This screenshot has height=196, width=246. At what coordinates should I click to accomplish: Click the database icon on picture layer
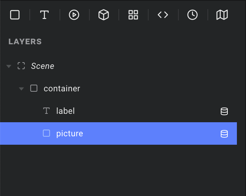click(224, 134)
